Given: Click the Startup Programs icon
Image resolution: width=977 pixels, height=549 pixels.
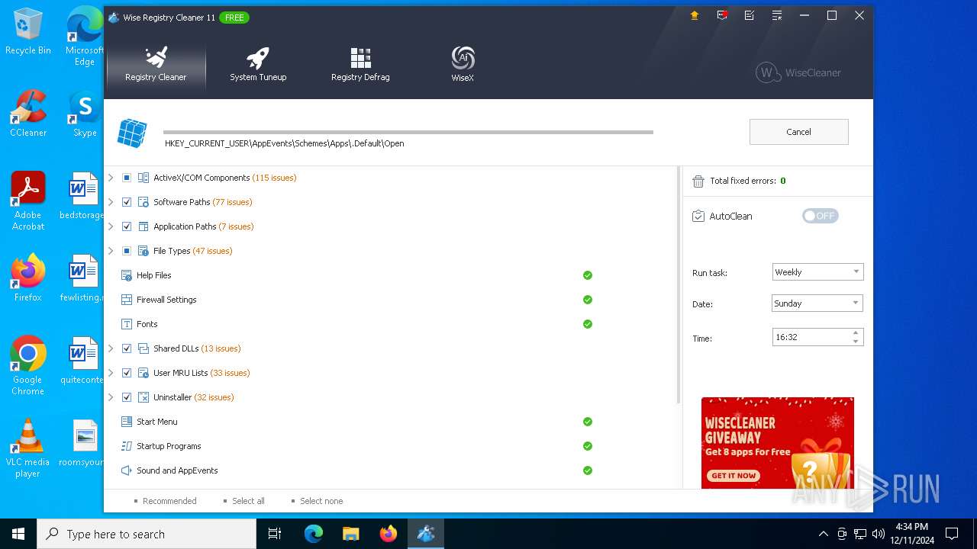Looking at the screenshot, I should point(127,446).
